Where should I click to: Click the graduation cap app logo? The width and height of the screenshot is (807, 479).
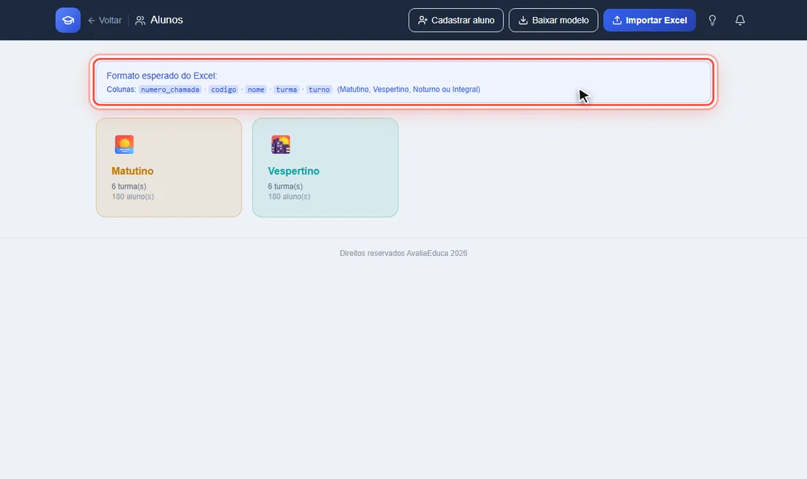click(x=68, y=20)
